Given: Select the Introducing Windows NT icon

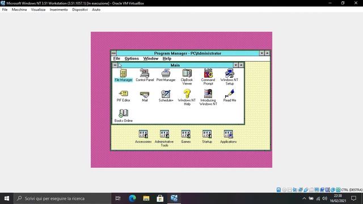Looking at the screenshot, I should [x=208, y=97].
